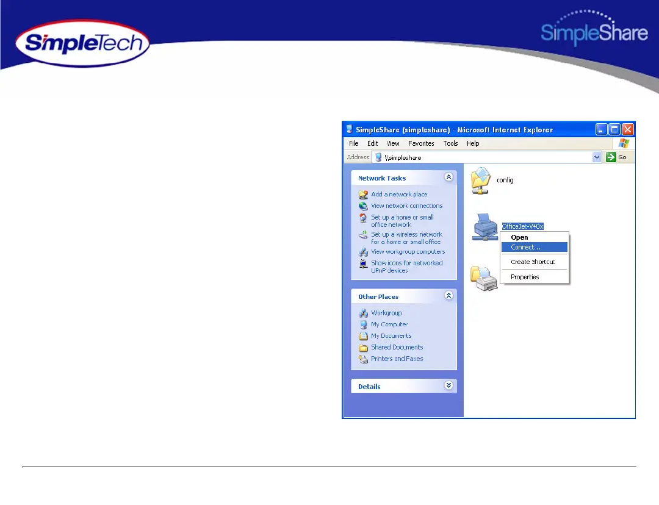This screenshot has width=659, height=505.
Task: Open the My Documents link
Action: (391, 335)
